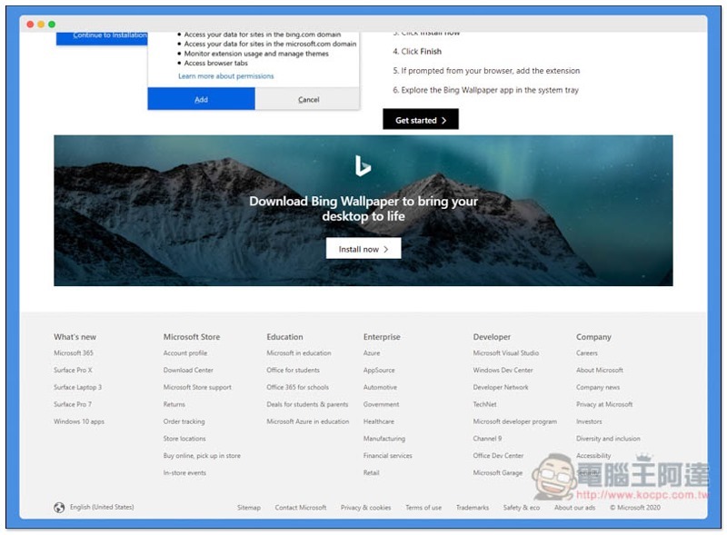Image resolution: width=727 pixels, height=535 pixels.
Task: Change language via English (United States)
Action: pos(102,507)
